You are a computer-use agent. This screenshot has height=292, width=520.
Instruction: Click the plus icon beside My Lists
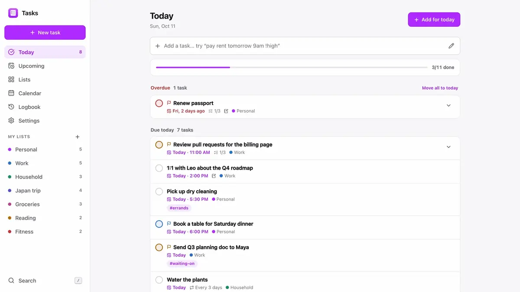click(x=78, y=137)
